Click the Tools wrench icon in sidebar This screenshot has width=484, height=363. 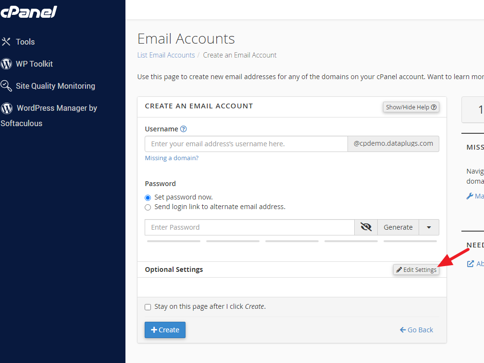click(6, 42)
